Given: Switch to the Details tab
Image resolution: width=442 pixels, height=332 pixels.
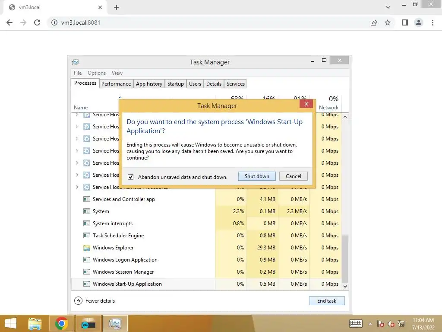Looking at the screenshot, I should point(214,84).
